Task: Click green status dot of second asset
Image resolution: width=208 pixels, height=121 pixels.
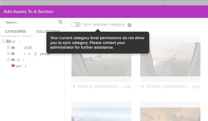Action: (142, 86)
